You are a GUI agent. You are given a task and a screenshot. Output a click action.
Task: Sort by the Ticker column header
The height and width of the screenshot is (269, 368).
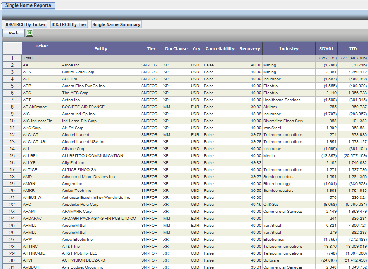coord(41,48)
